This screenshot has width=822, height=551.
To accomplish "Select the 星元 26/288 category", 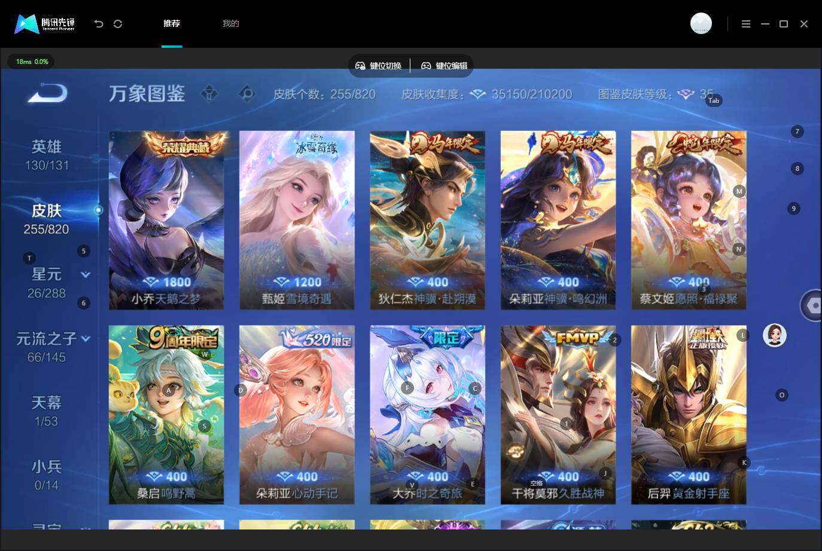I will [x=45, y=283].
